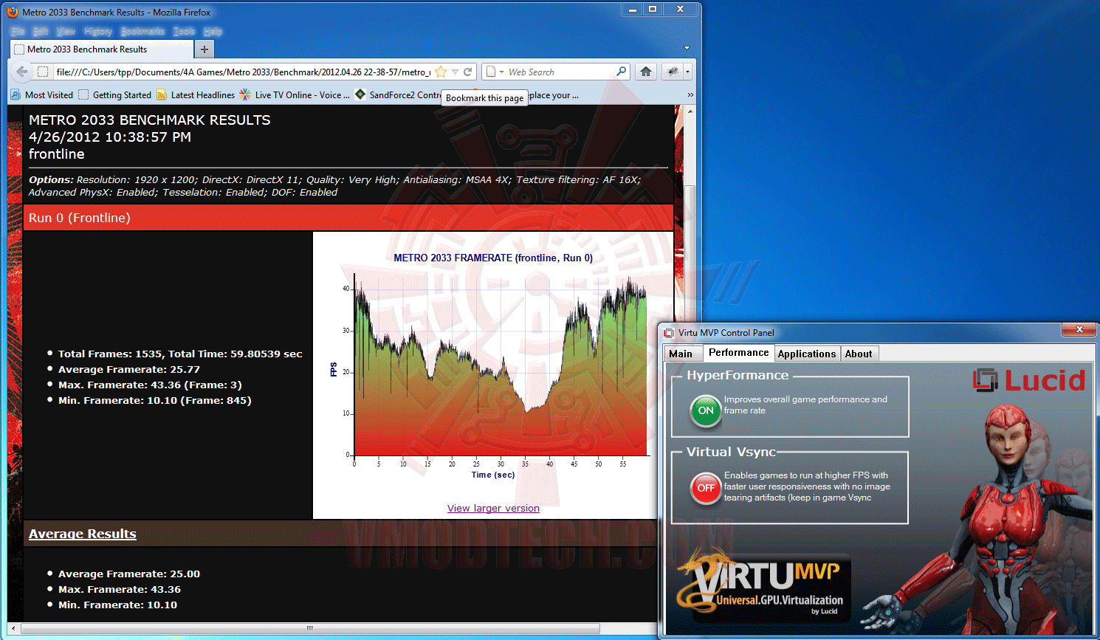Click the Average Results heading link
The width and height of the screenshot is (1100, 640).
click(x=83, y=534)
